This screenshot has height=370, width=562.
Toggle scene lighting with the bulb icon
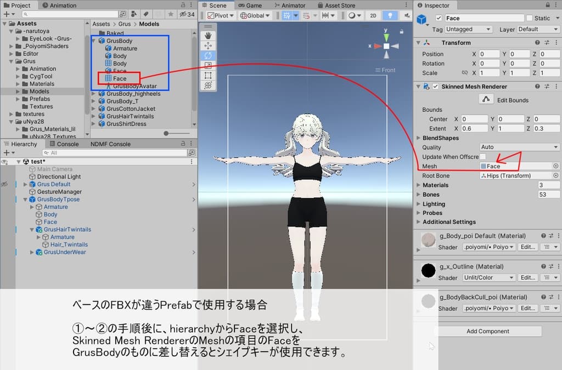coord(390,15)
